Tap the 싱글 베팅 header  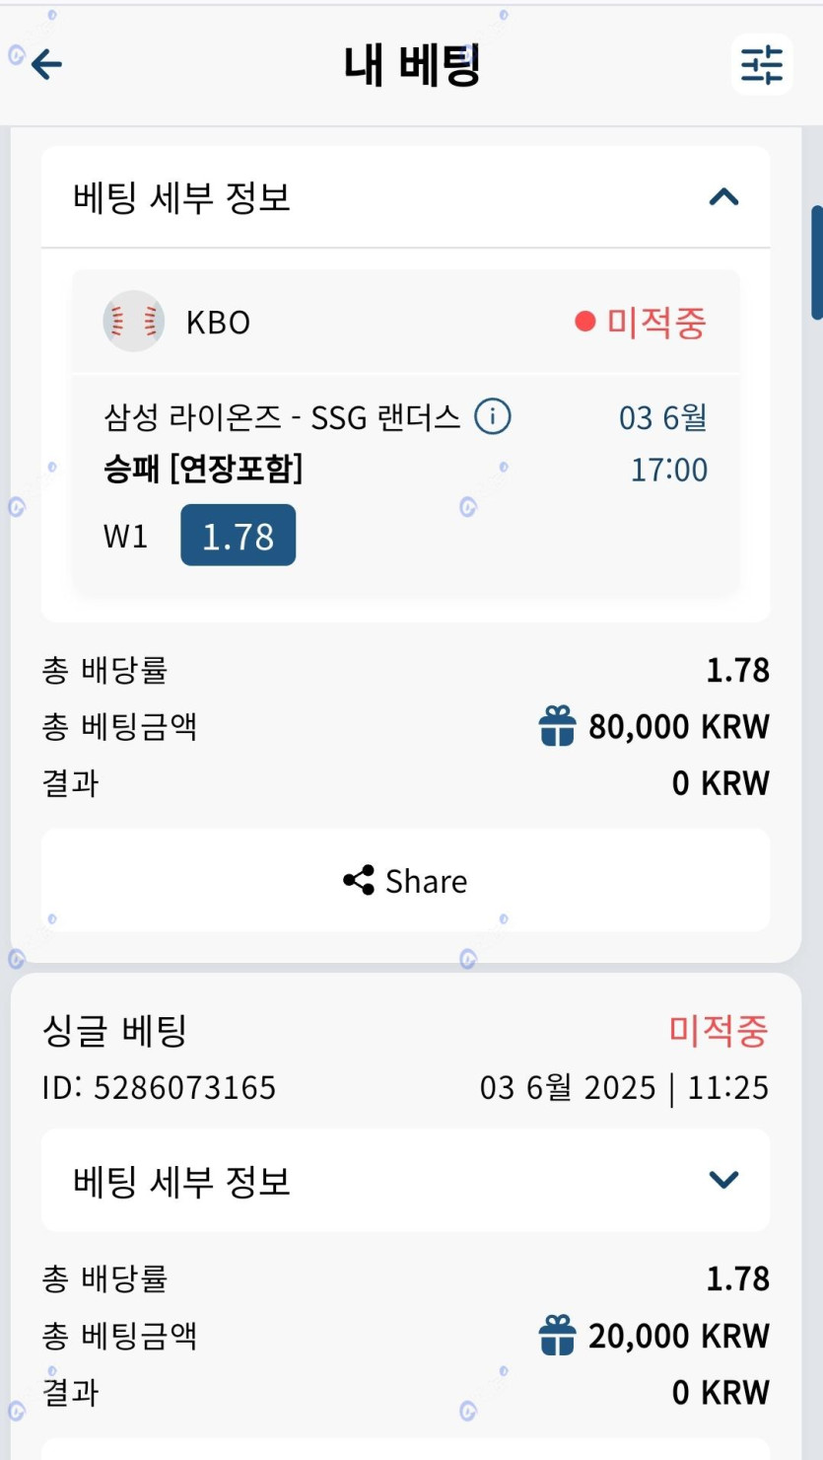(x=114, y=1032)
